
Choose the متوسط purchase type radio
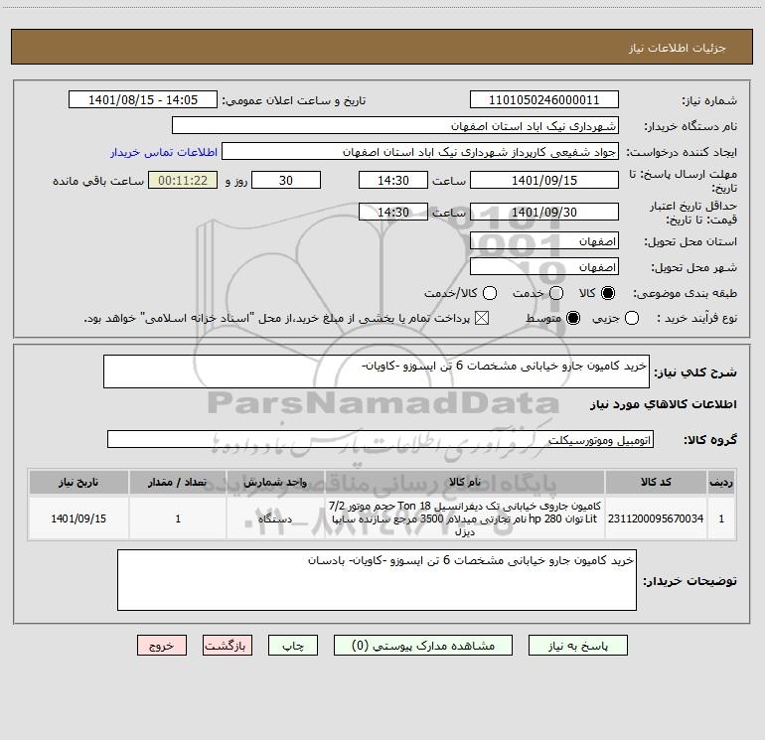coord(573,318)
